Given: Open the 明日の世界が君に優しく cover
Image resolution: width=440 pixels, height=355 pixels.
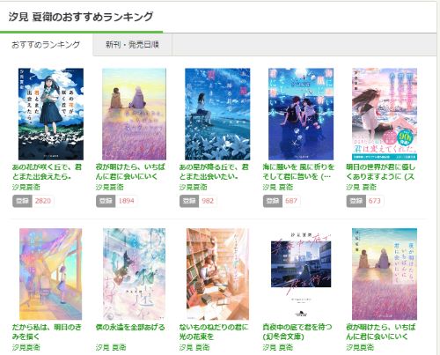Looking at the screenshot, I should pos(385,114).
